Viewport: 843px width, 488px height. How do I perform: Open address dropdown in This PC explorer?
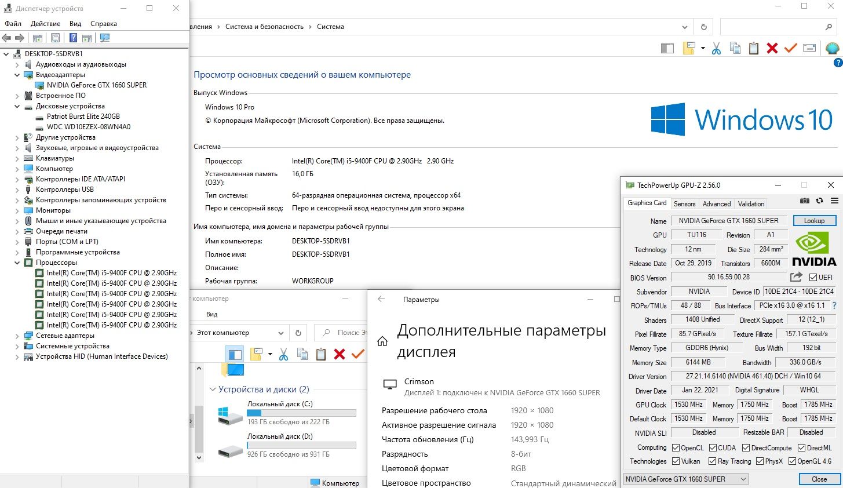click(x=280, y=333)
